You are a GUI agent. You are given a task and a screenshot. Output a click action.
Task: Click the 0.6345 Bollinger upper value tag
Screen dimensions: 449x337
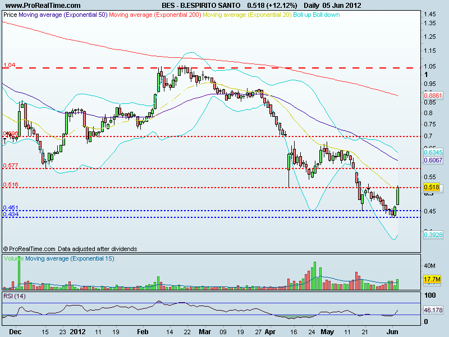(x=433, y=152)
